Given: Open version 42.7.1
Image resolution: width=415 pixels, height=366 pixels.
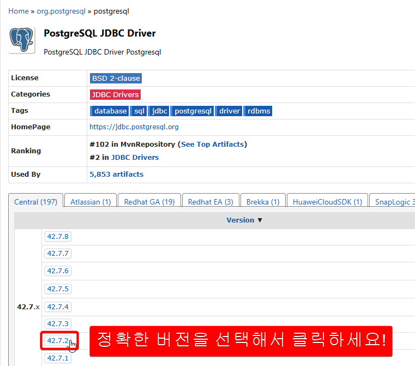Looking at the screenshot, I should tap(58, 358).
